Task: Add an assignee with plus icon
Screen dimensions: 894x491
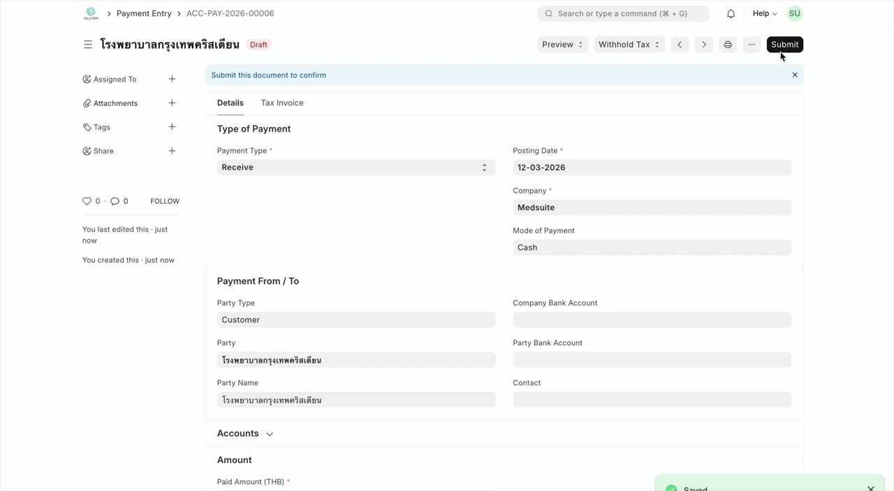Action: point(172,80)
